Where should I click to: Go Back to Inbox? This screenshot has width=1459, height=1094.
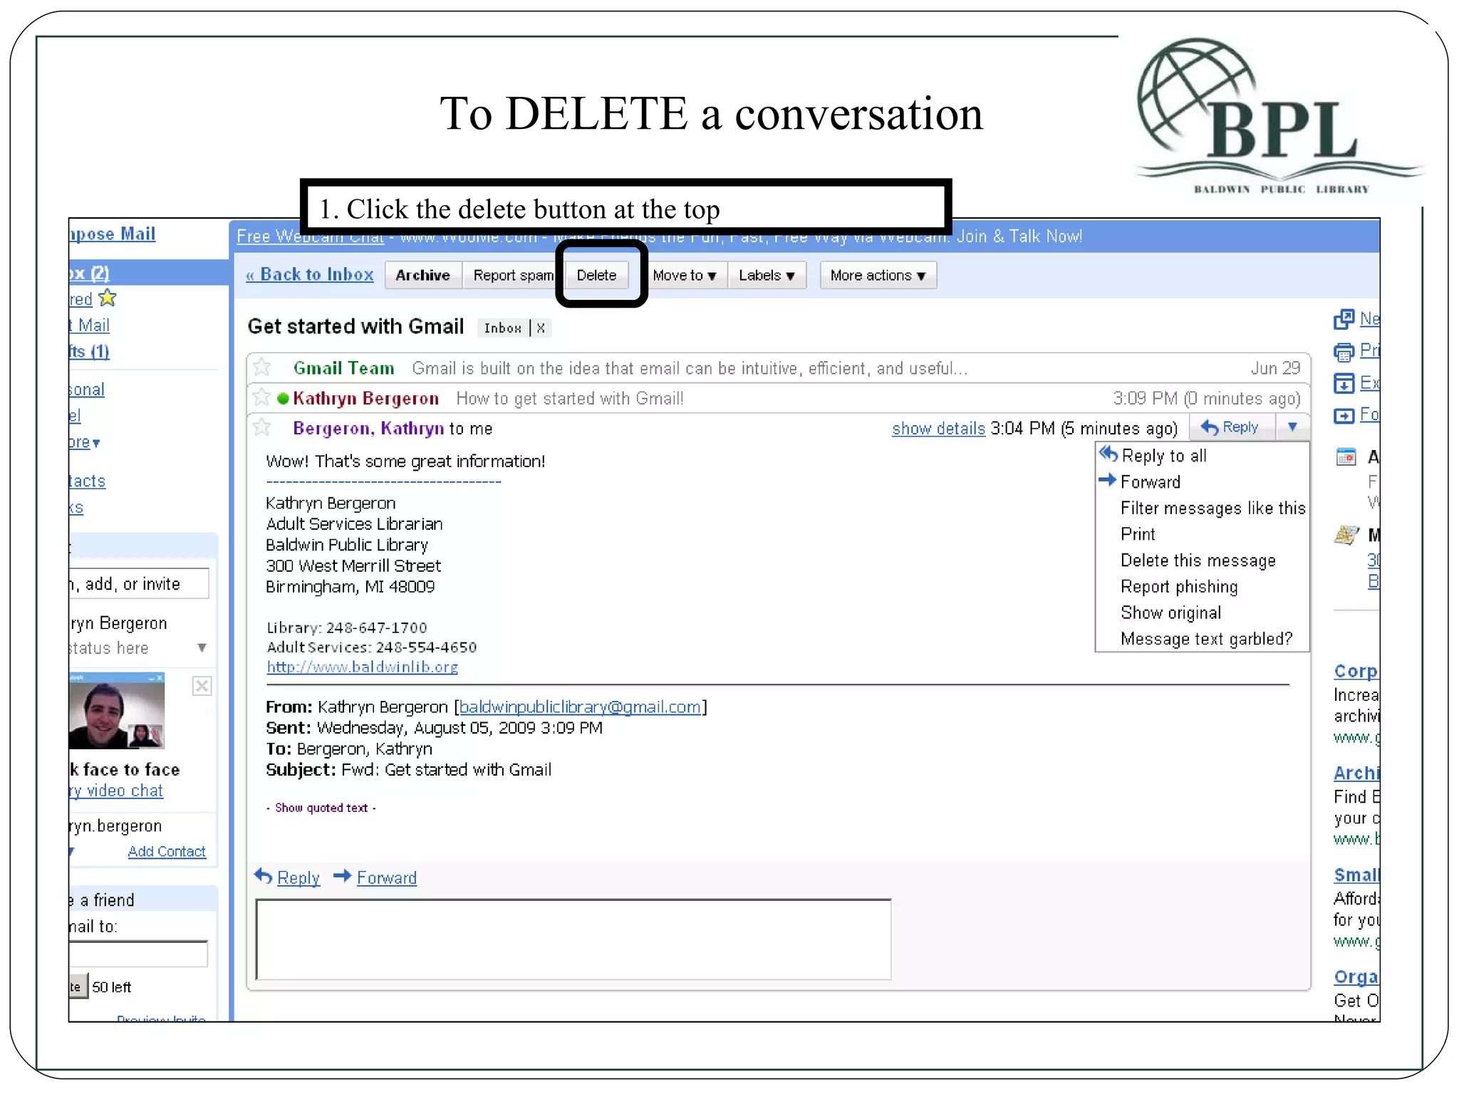click(x=310, y=274)
